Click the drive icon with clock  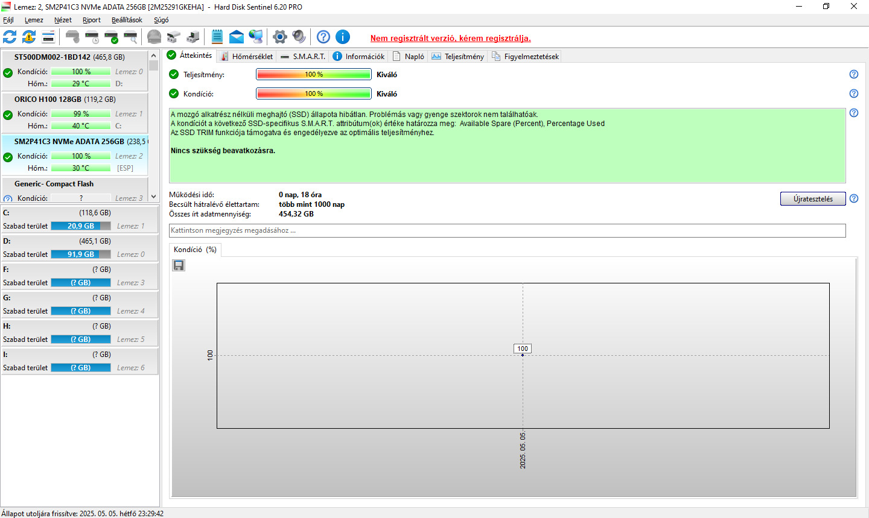point(92,37)
